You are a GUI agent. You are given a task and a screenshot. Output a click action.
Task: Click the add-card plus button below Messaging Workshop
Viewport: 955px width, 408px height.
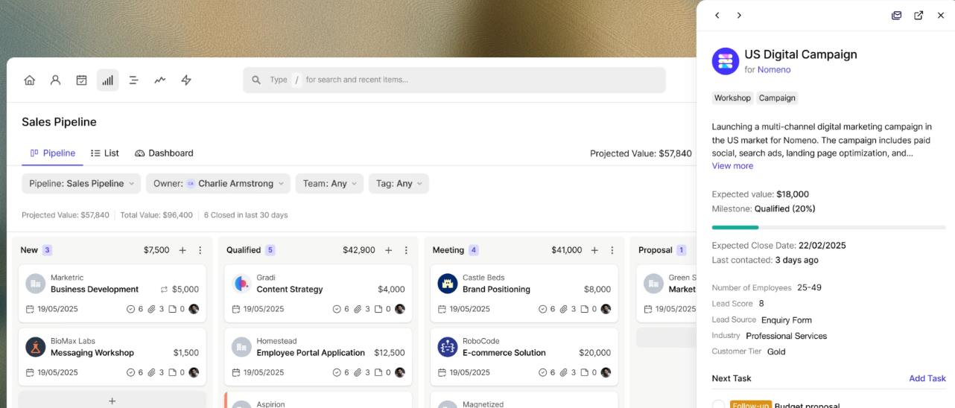112,401
